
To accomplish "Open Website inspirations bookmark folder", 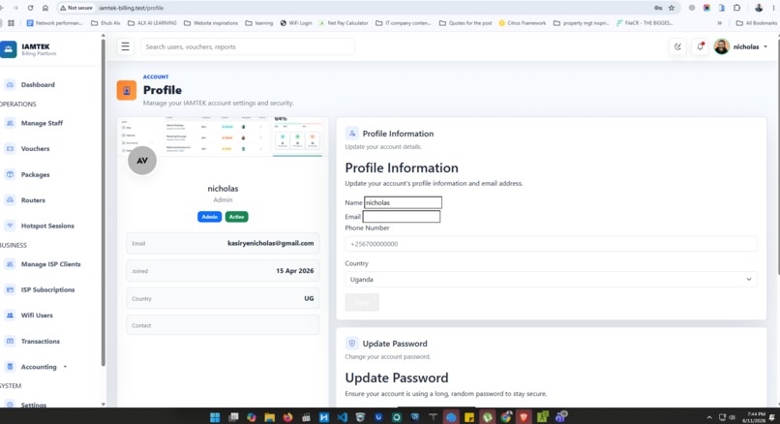I will coord(210,23).
